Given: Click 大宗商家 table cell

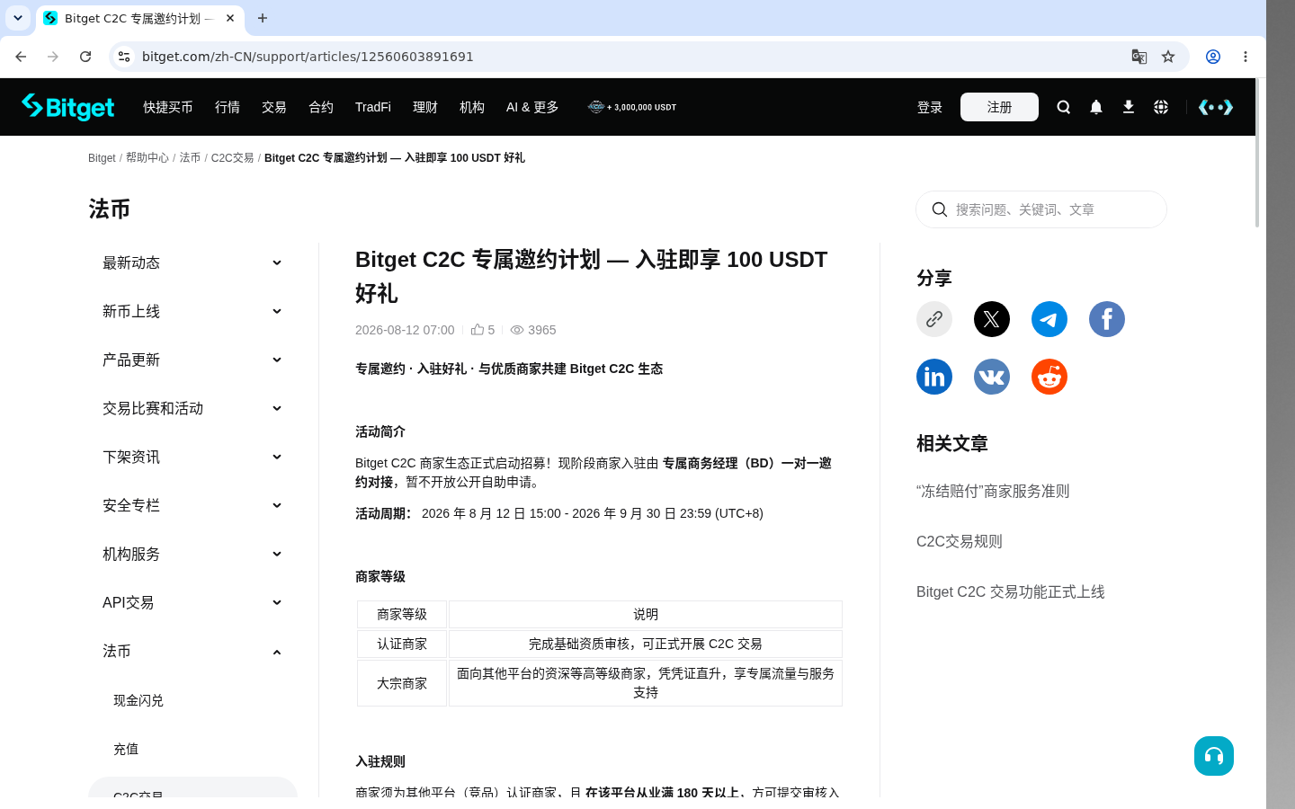Looking at the screenshot, I should coord(402,683).
